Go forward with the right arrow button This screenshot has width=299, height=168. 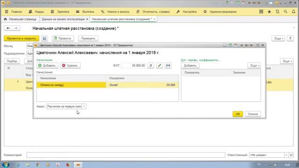click(16, 28)
